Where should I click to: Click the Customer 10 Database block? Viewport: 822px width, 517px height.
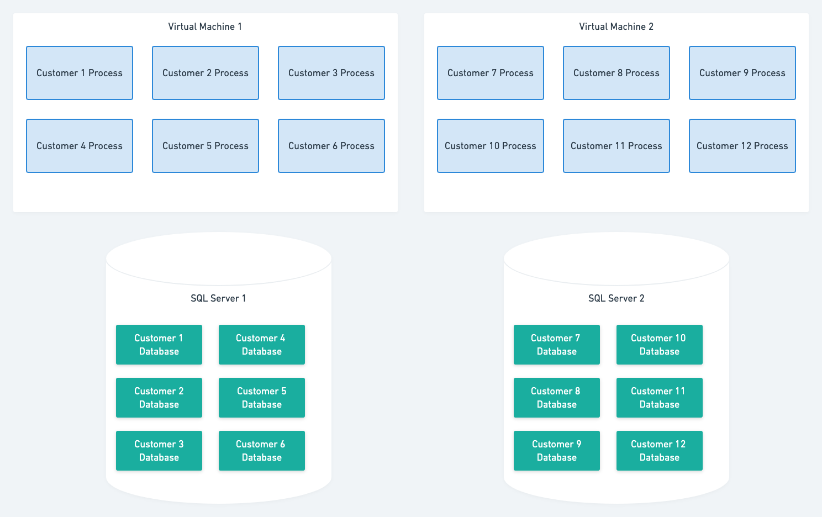pyautogui.click(x=659, y=344)
